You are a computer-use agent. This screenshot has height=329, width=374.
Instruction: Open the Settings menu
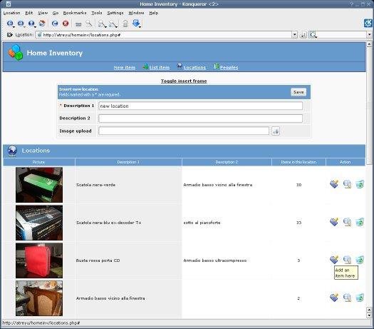[115, 13]
